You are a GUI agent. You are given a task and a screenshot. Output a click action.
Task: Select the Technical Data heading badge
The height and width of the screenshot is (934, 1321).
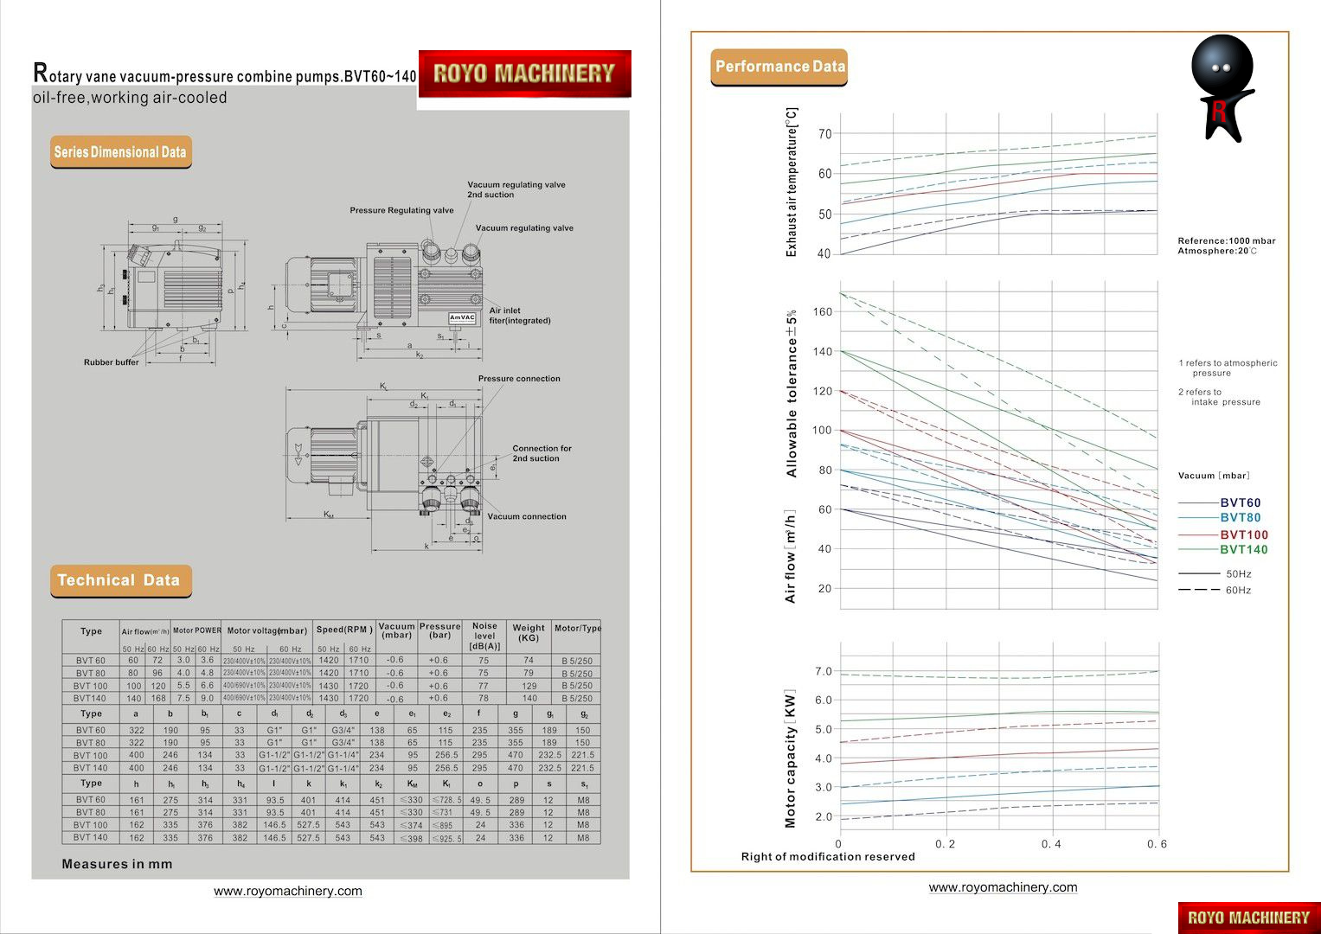coord(119,580)
